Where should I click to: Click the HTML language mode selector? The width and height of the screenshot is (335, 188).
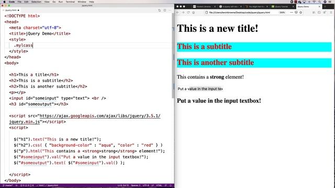tap(159, 186)
